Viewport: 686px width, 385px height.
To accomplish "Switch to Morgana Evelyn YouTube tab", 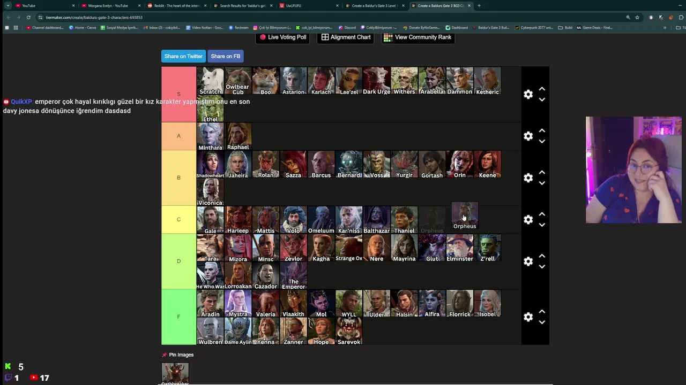I will coord(111,5).
